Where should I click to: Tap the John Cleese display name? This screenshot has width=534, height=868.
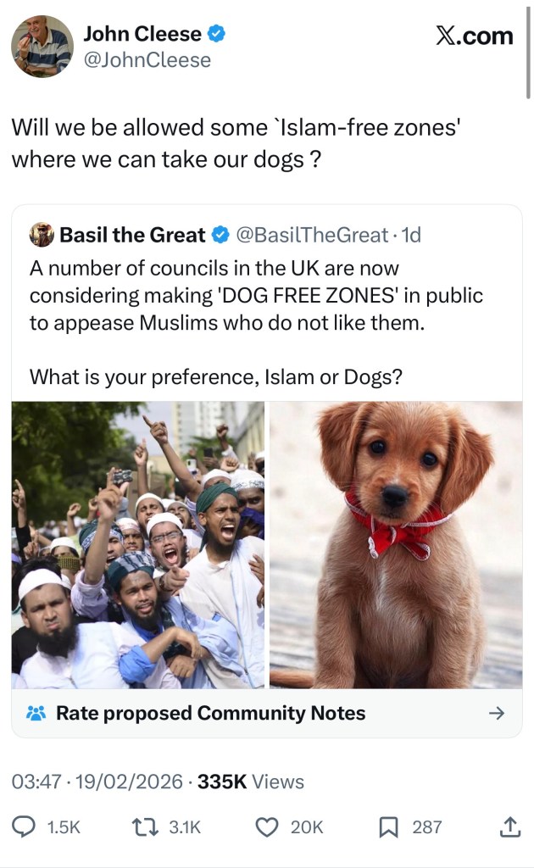point(142,34)
